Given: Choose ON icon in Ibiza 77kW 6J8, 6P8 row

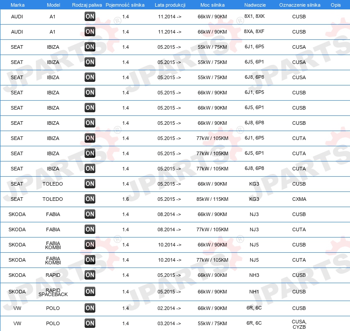Looking at the screenshot, I should point(90,168).
